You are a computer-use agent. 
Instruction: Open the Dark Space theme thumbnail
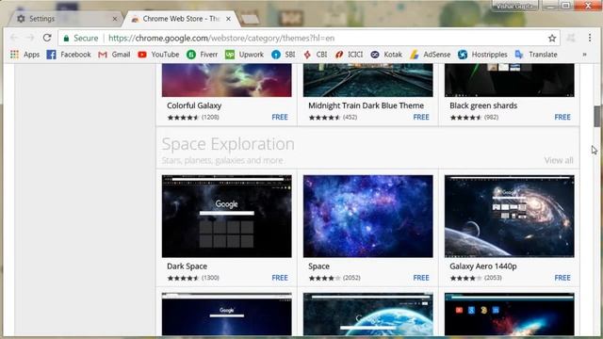point(226,216)
